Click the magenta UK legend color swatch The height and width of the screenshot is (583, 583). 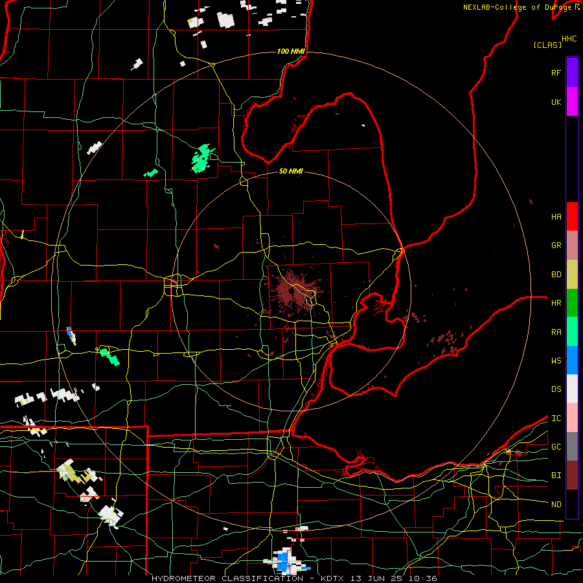[x=572, y=102]
